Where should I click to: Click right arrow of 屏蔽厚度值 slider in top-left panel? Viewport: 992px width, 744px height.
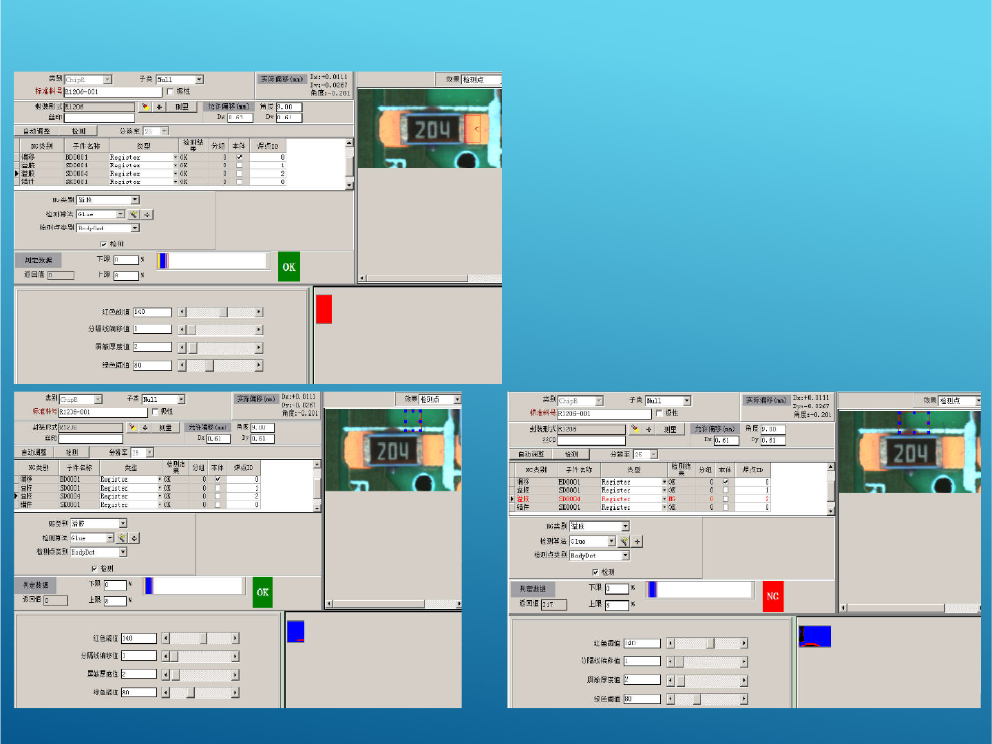259,348
